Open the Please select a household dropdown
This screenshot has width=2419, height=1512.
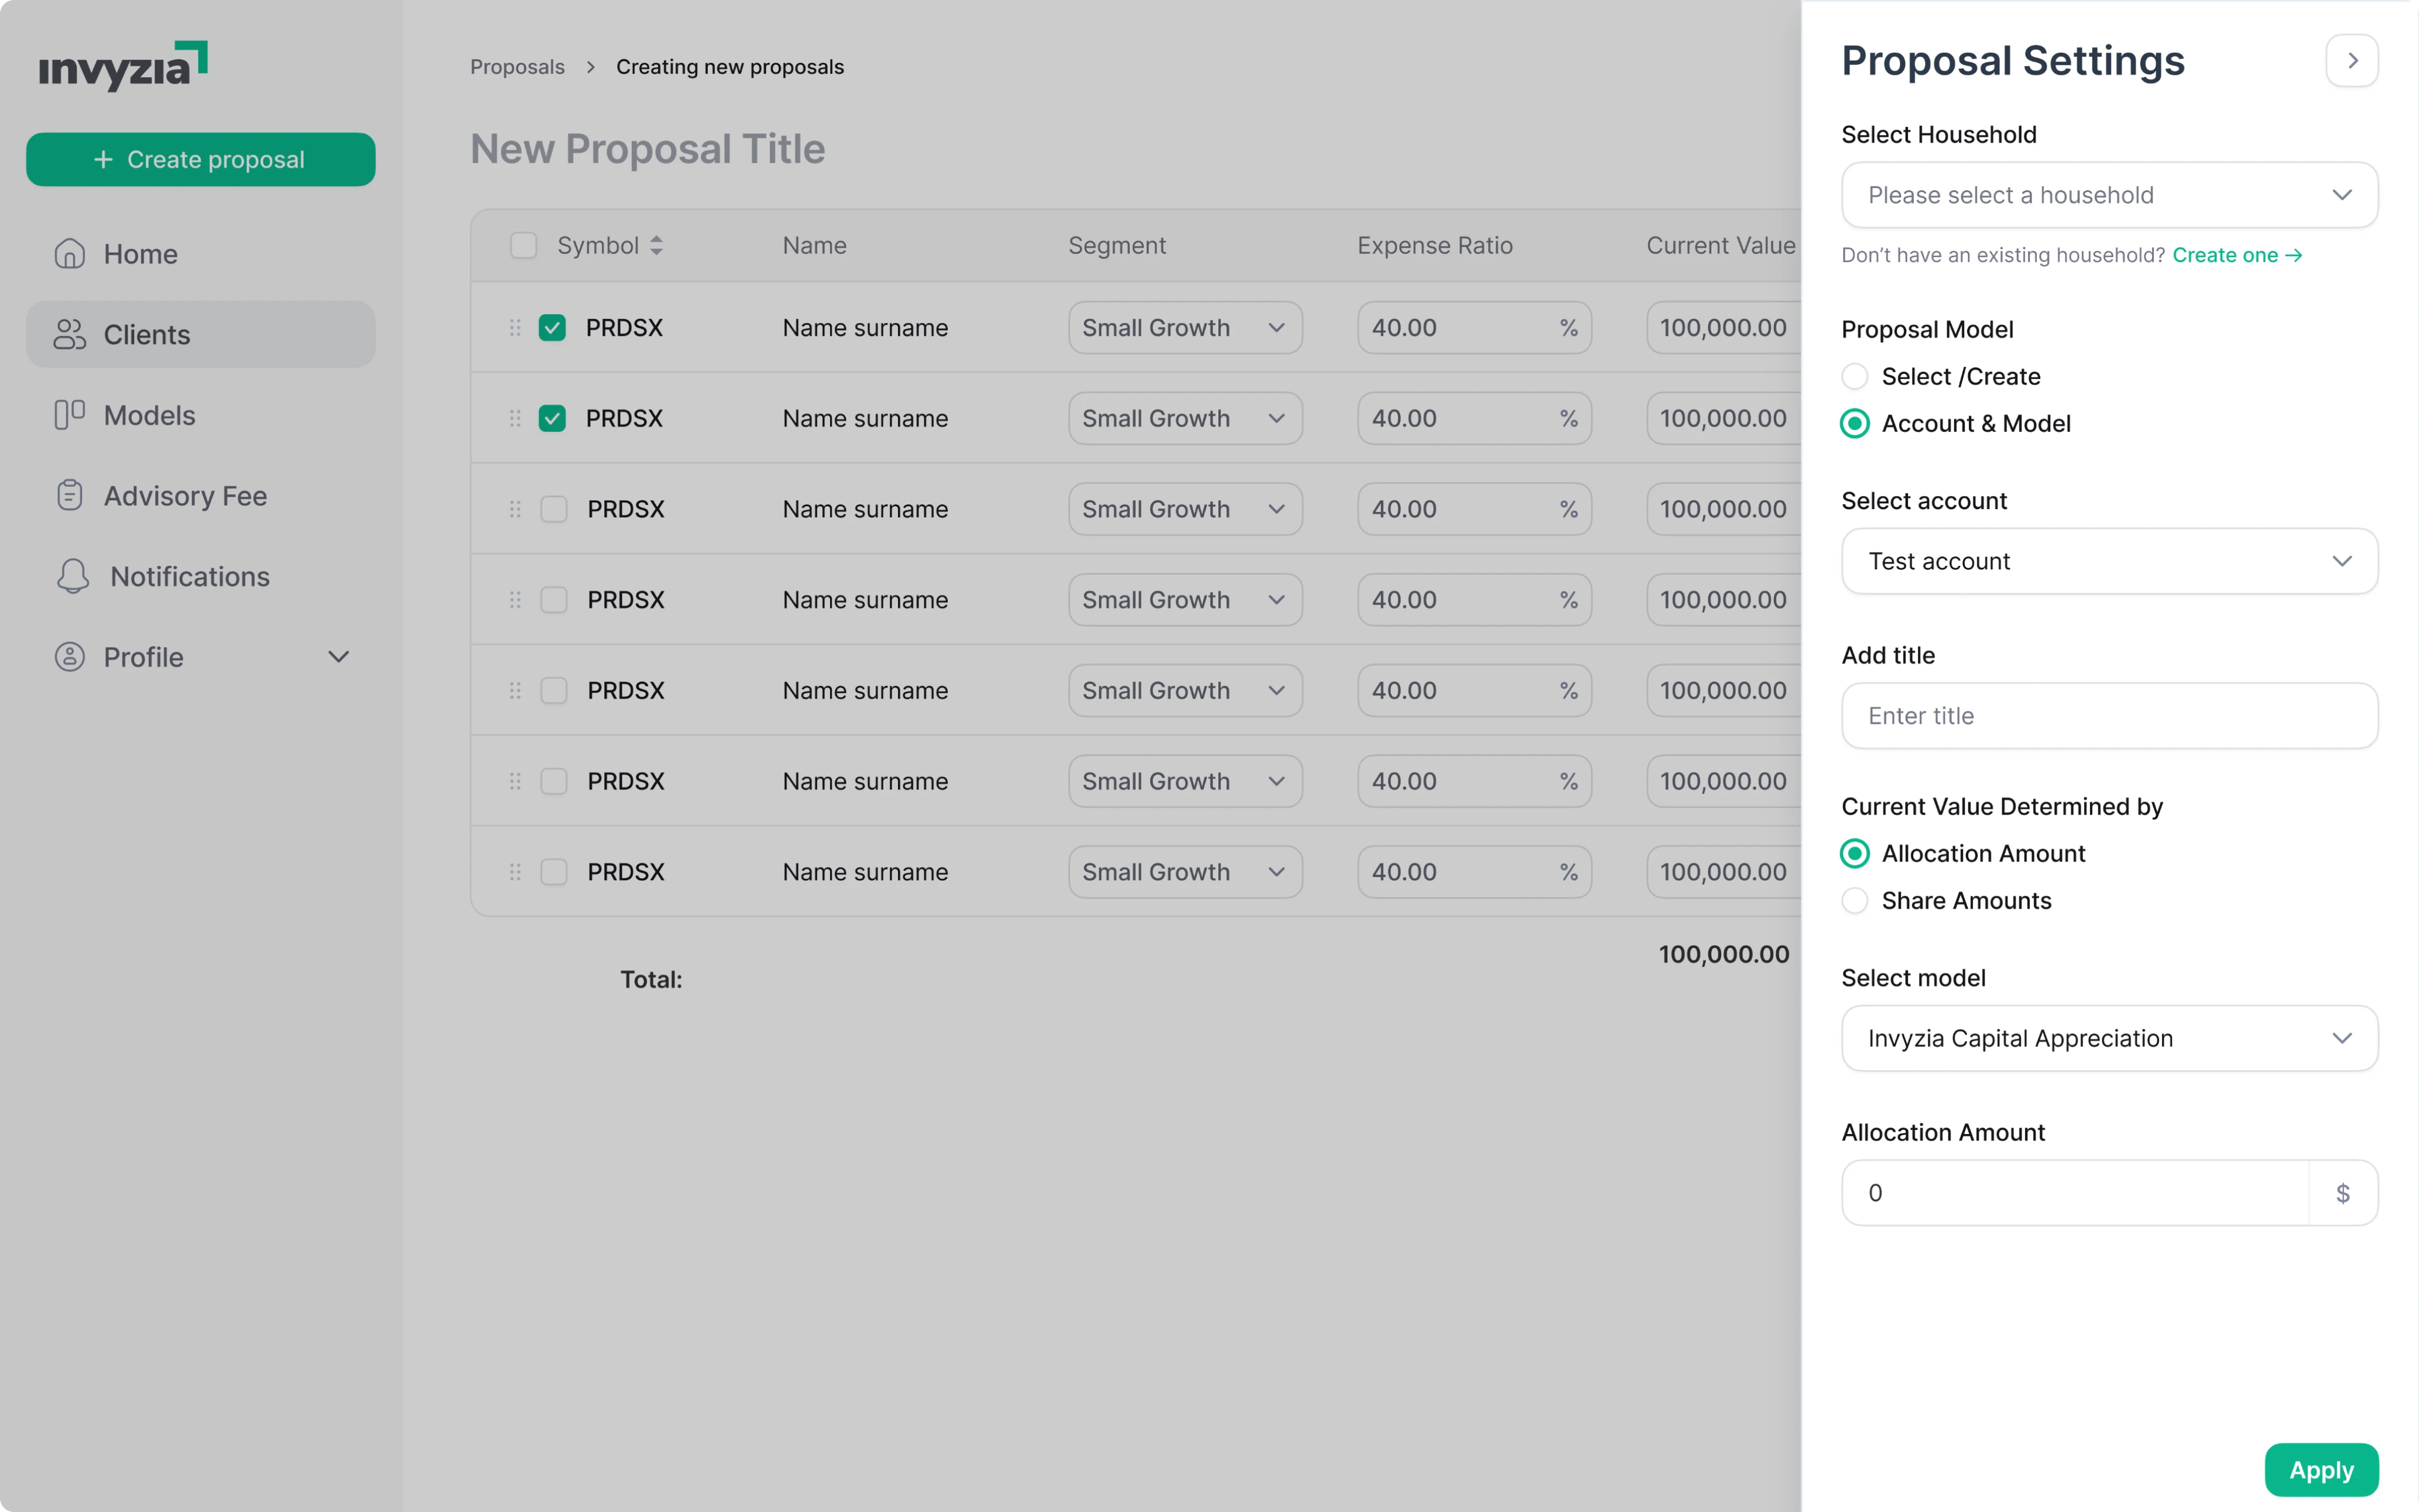click(2109, 194)
